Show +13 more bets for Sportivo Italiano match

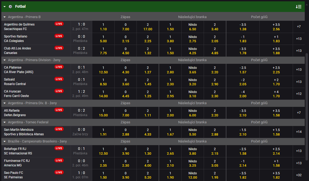(x=299, y=39)
